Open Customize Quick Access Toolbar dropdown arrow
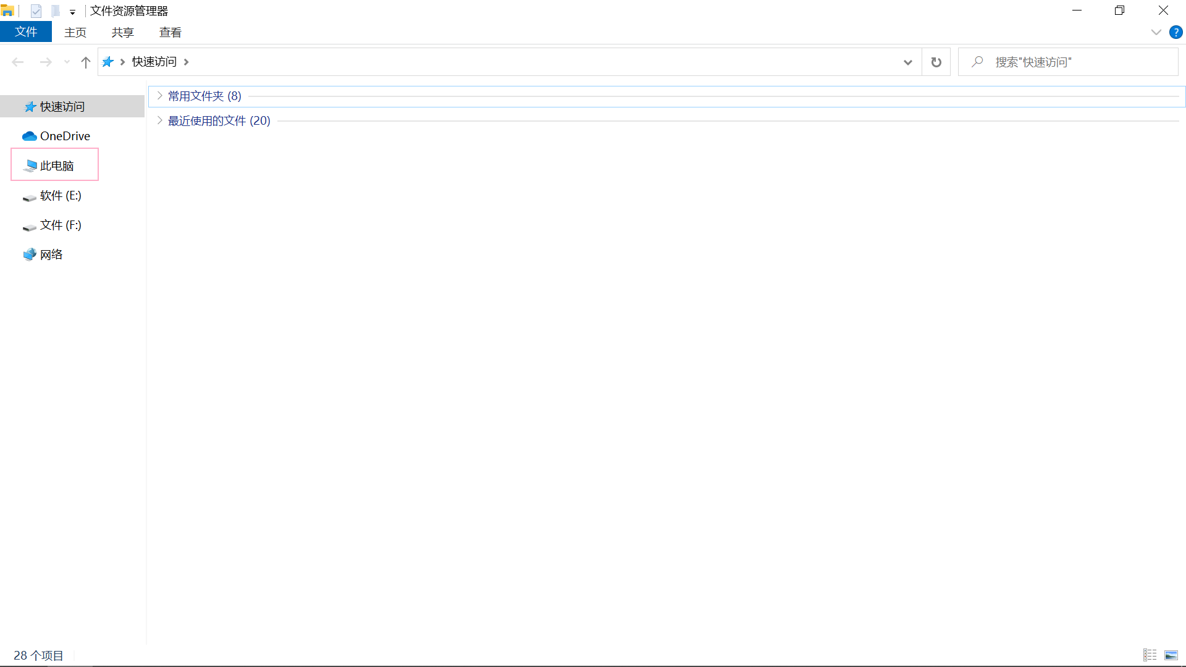The width and height of the screenshot is (1186, 667). coord(72,12)
